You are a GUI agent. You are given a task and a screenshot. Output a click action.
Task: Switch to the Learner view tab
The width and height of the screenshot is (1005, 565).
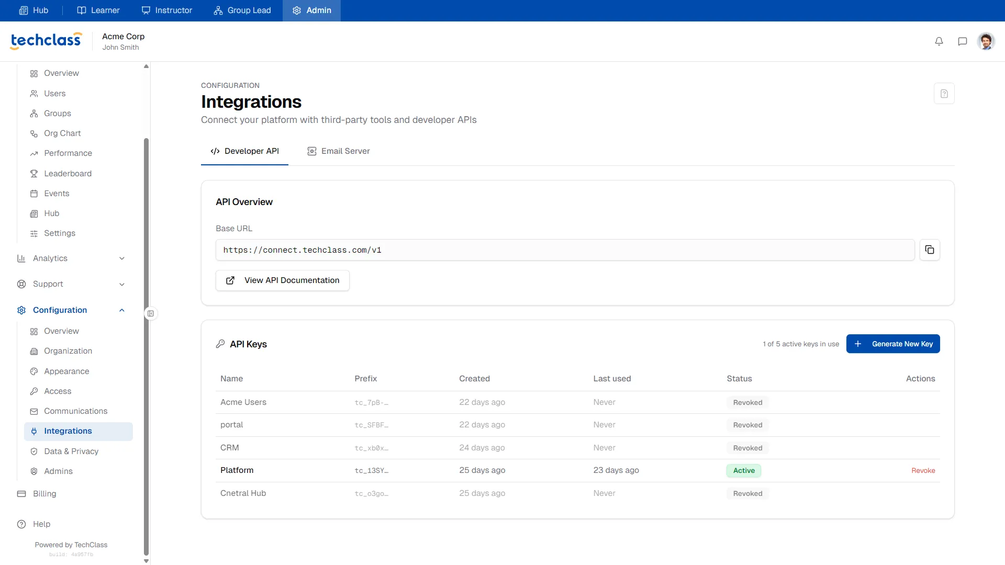click(x=98, y=10)
